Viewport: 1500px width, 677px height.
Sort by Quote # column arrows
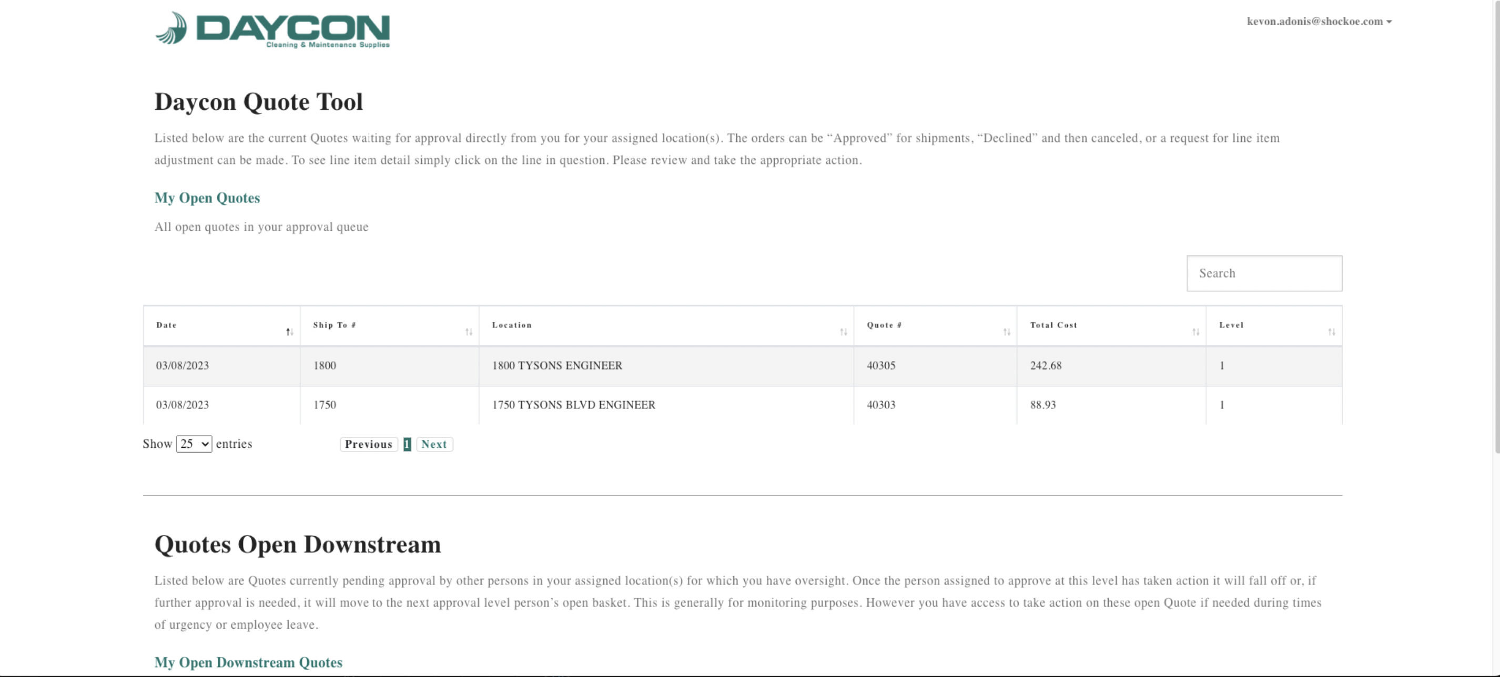[1006, 332]
